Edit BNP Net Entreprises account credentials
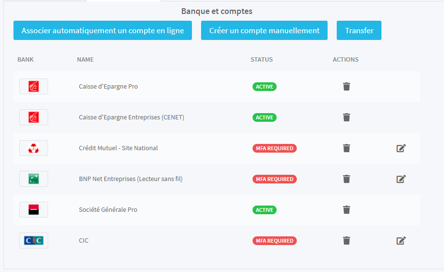Viewport: 444px width, 272px height. (401, 179)
